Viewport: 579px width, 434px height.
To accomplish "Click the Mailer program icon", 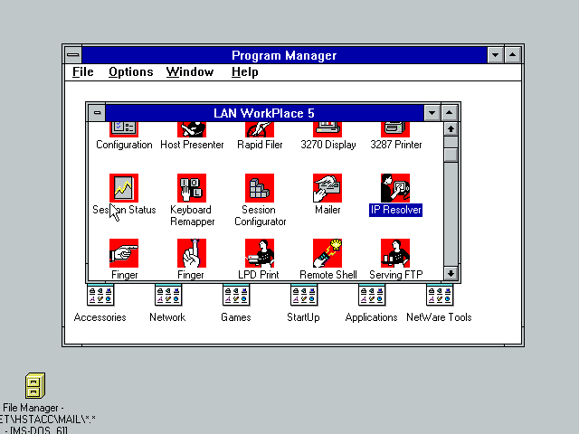I will point(327,188).
